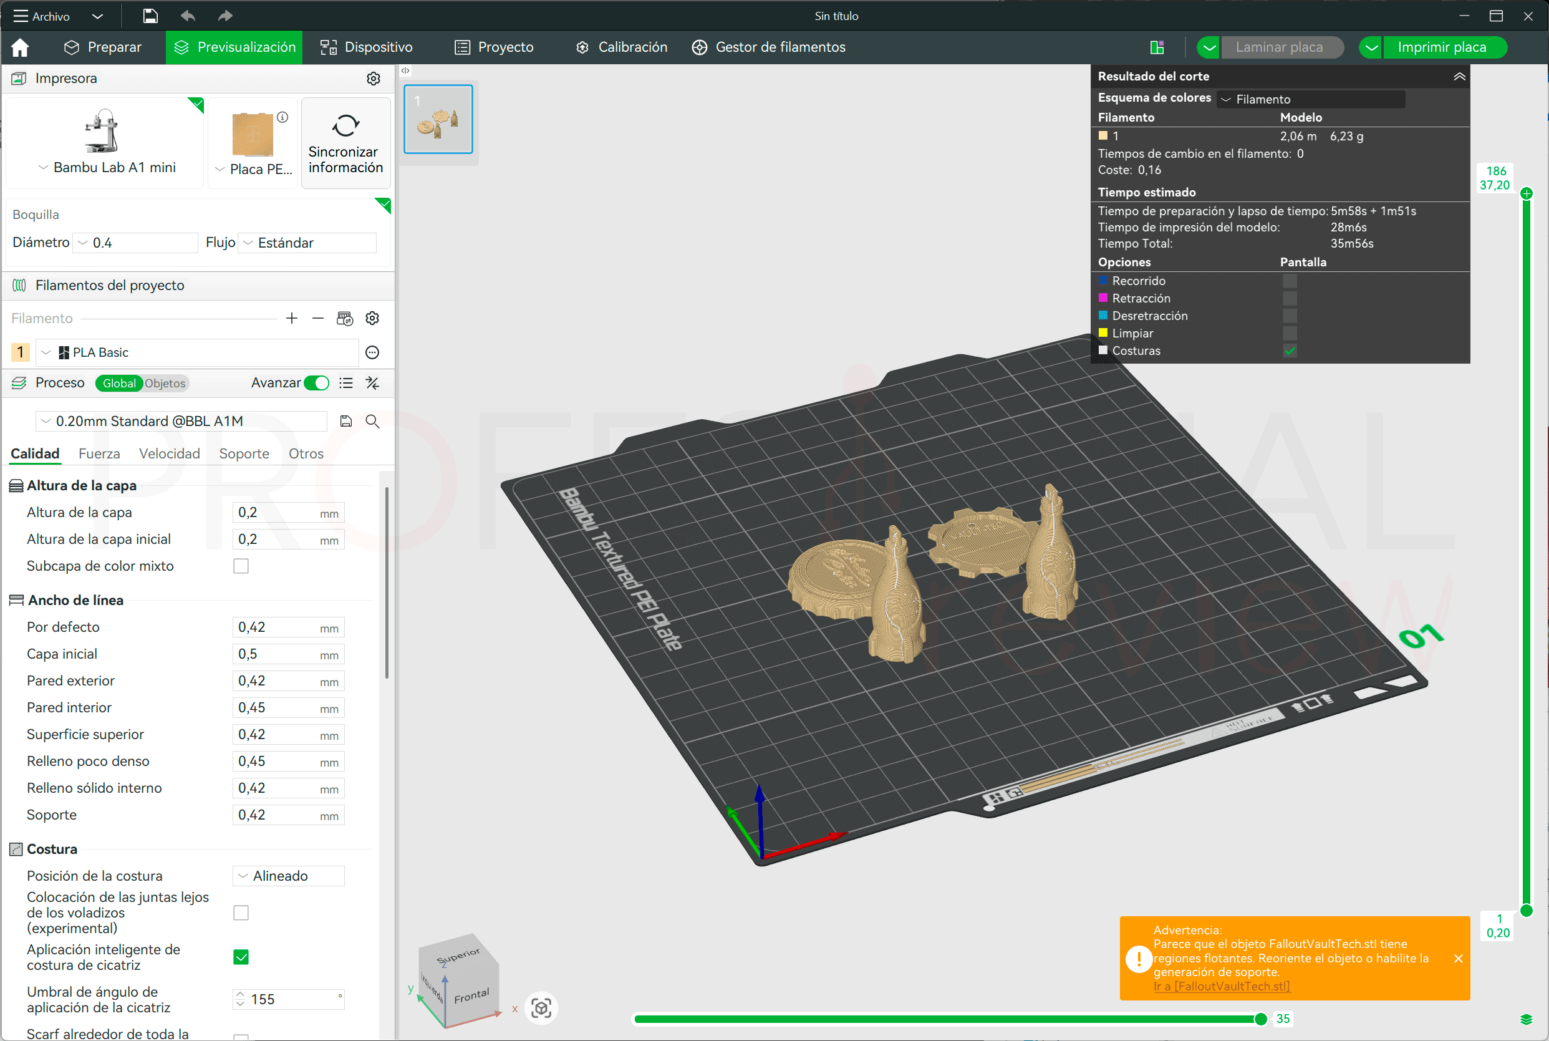Uncheck Costuras display checkbox
This screenshot has height=1041, width=1549.
(1290, 351)
